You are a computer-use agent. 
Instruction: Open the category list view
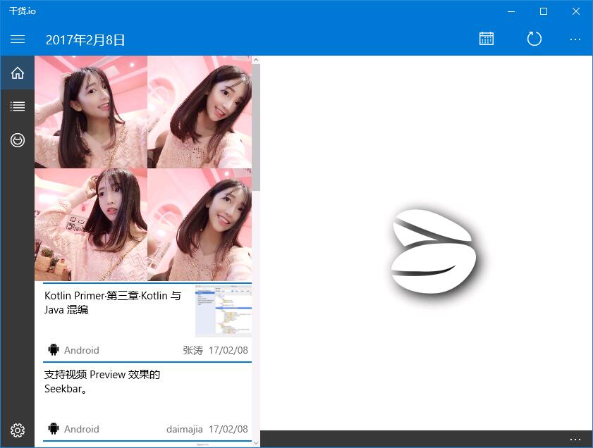point(18,106)
